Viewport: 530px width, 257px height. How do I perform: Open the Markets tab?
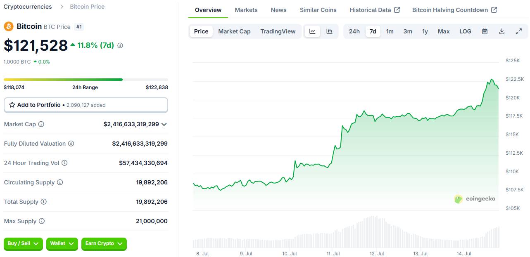coord(246,10)
